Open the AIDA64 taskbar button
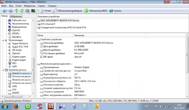189x110 pixels. coord(51,106)
